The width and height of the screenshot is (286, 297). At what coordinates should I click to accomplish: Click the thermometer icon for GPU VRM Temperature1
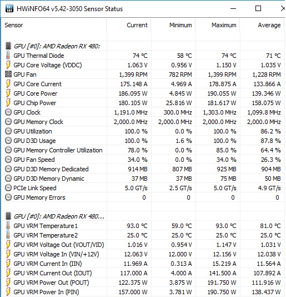coord(8,226)
